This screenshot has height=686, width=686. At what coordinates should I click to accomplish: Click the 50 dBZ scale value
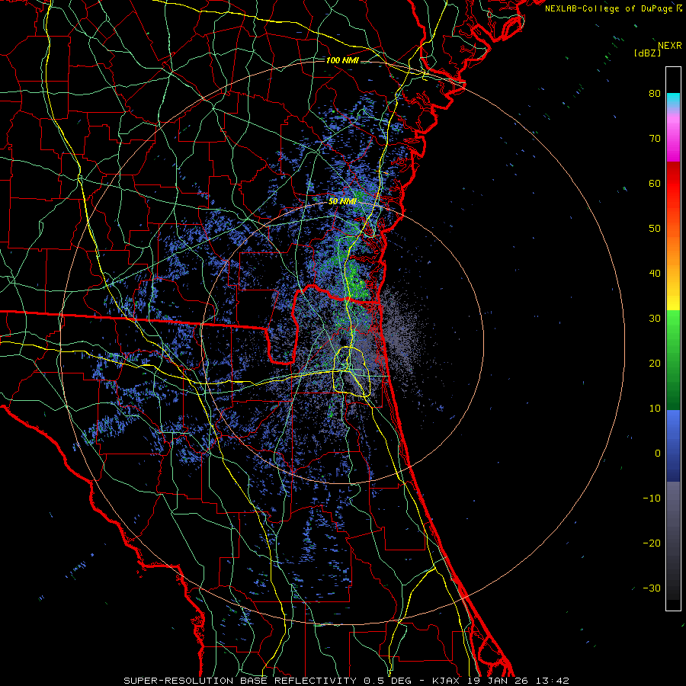pos(655,229)
